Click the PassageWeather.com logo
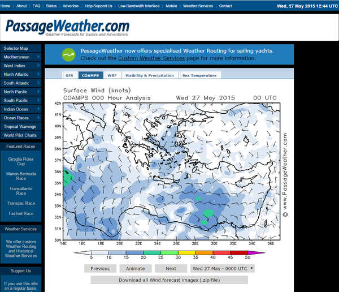The height and width of the screenshot is (292, 339). (67, 27)
